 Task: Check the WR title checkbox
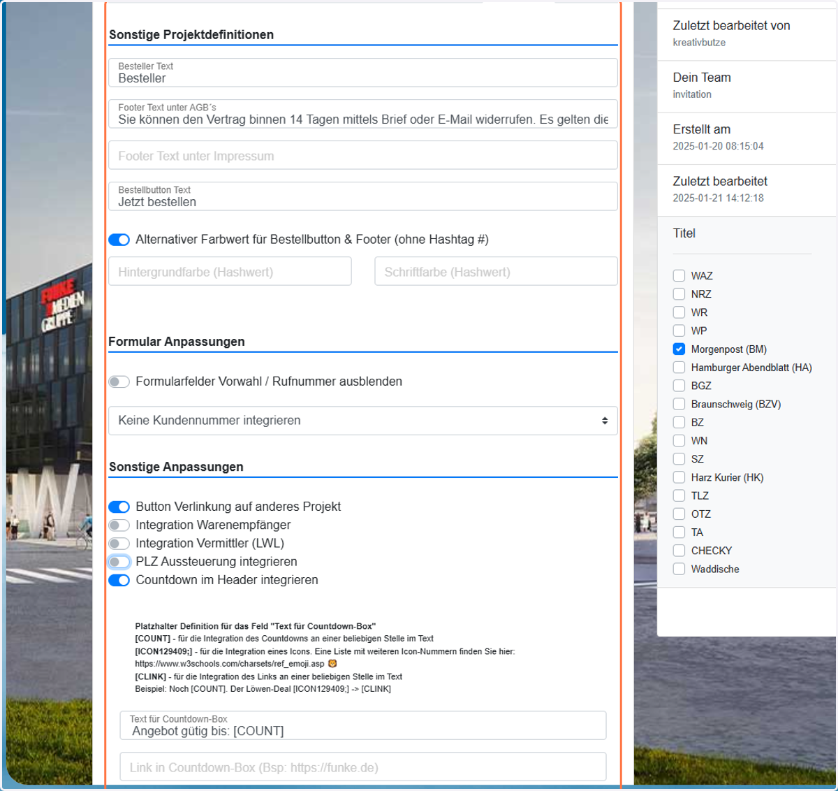pos(679,312)
